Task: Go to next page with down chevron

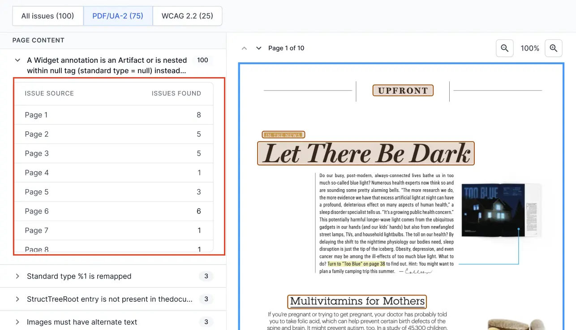Action: coord(258,48)
